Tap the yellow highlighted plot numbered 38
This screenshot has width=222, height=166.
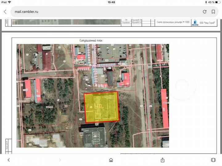tap(101, 107)
